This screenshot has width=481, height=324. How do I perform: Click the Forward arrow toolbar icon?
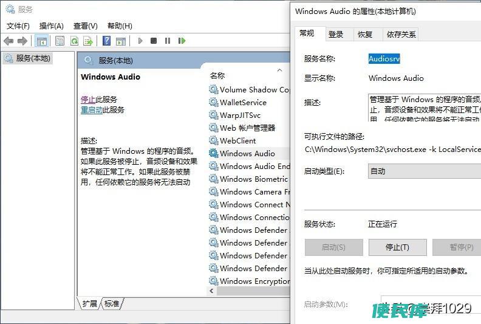pos(22,41)
